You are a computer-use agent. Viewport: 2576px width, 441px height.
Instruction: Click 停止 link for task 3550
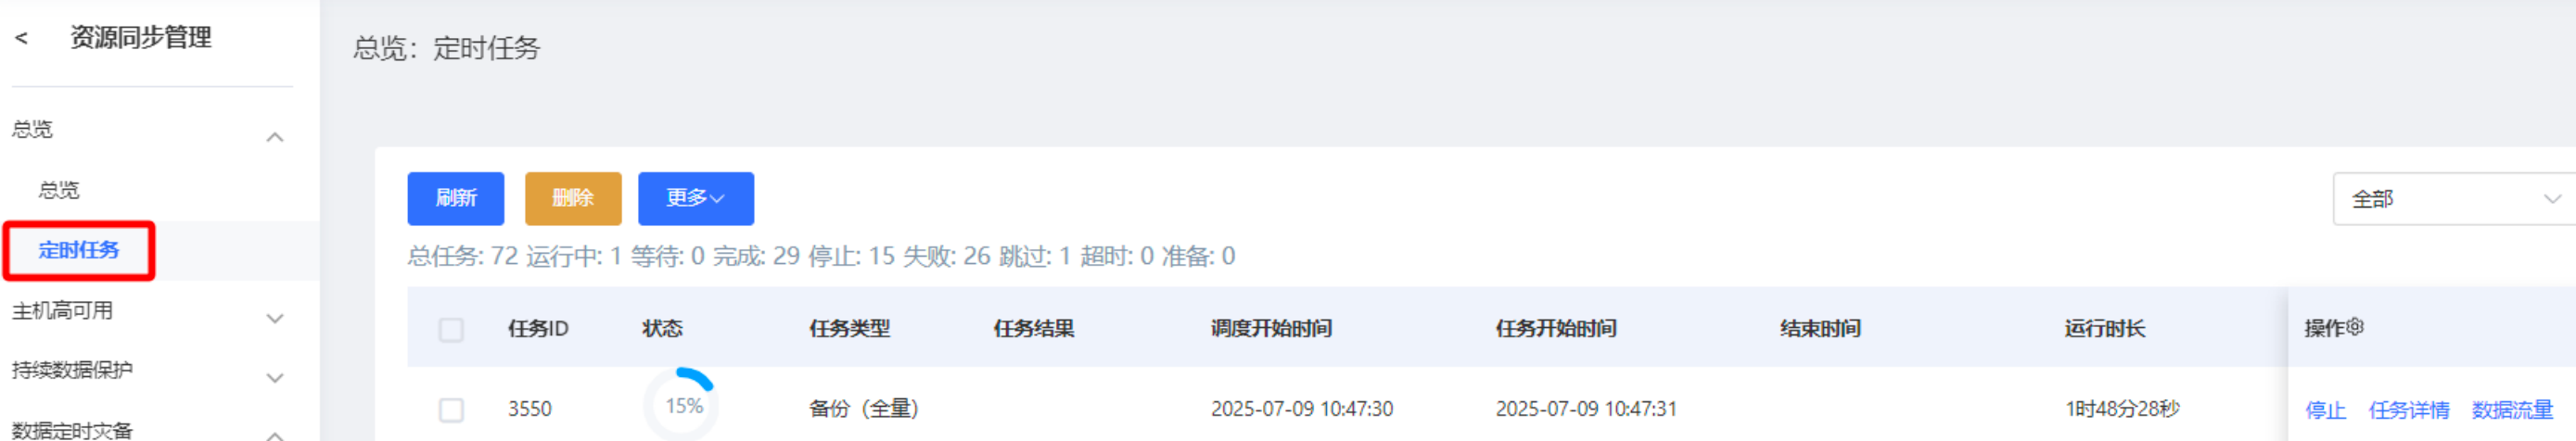tap(2325, 410)
